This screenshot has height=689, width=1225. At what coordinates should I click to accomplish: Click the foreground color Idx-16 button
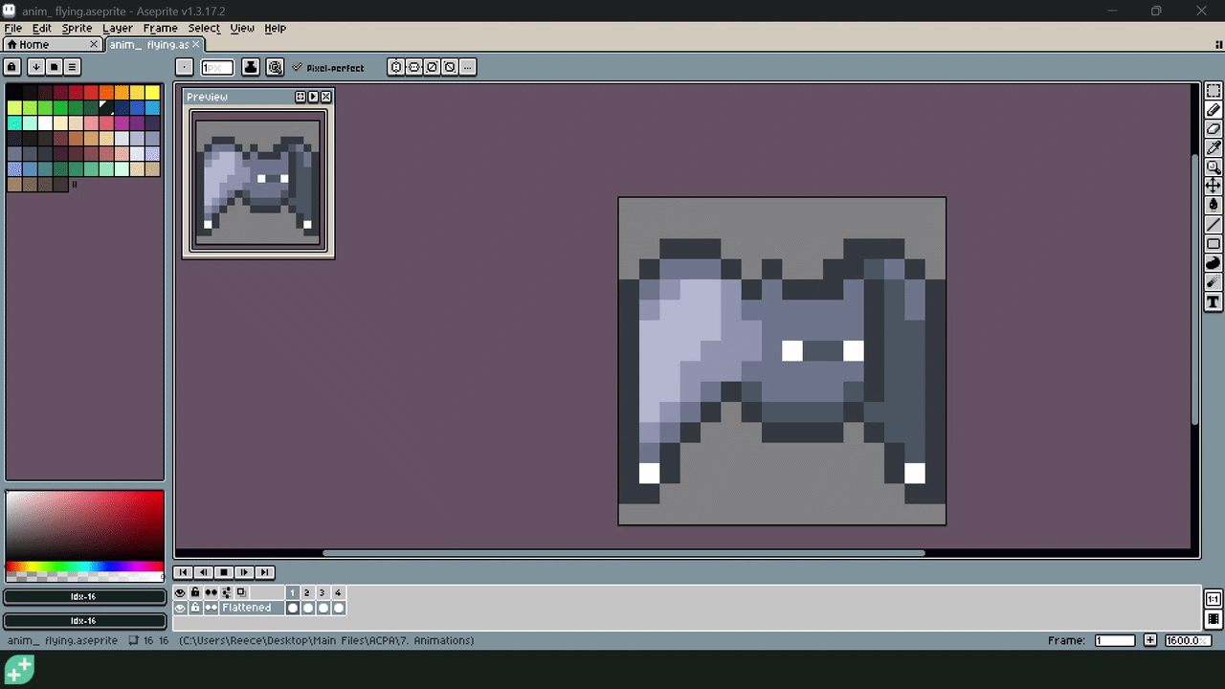(x=84, y=597)
